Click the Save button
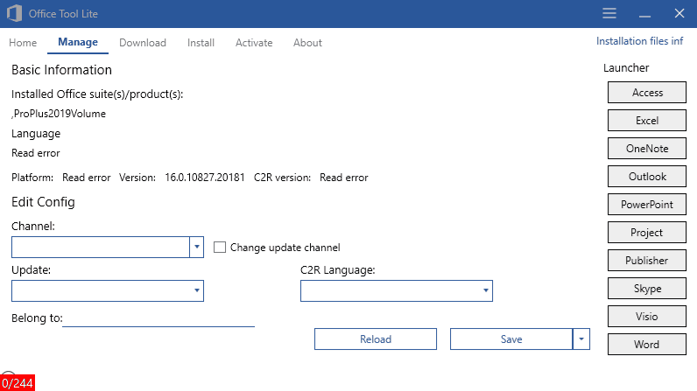The image size is (697, 391). click(511, 339)
